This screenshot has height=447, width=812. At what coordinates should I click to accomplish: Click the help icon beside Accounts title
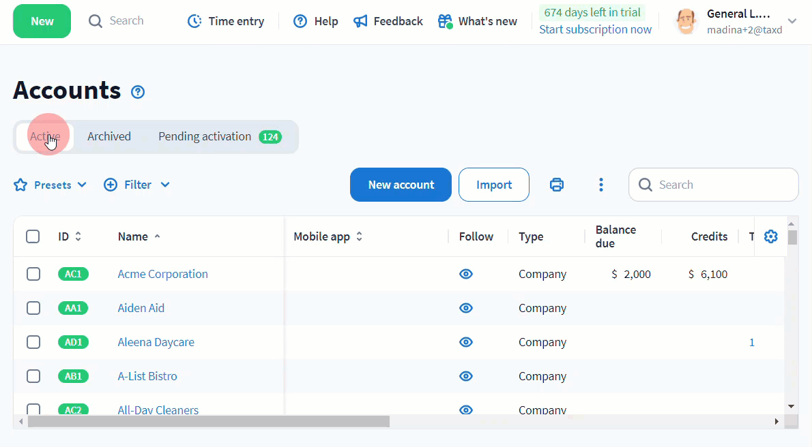pos(138,92)
